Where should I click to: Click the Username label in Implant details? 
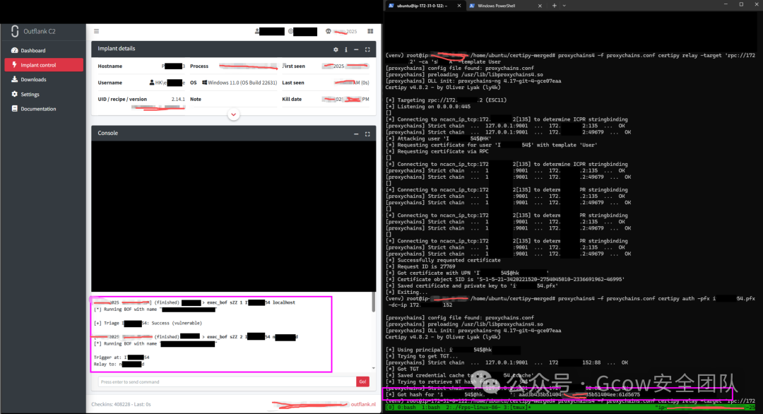click(110, 83)
